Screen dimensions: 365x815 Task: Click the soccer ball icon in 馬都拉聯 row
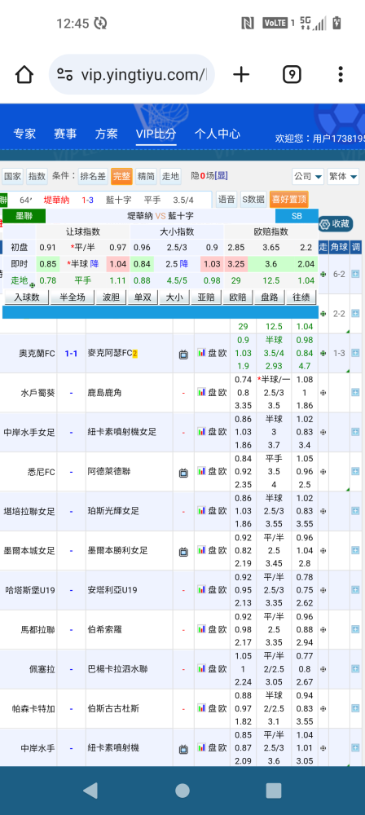point(323,630)
